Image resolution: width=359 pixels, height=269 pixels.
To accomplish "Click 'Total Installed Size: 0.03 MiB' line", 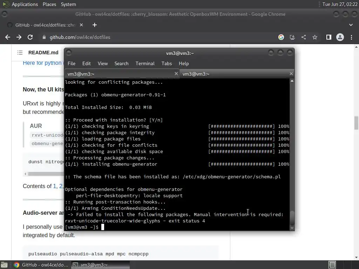I will pyautogui.click(x=108, y=108).
